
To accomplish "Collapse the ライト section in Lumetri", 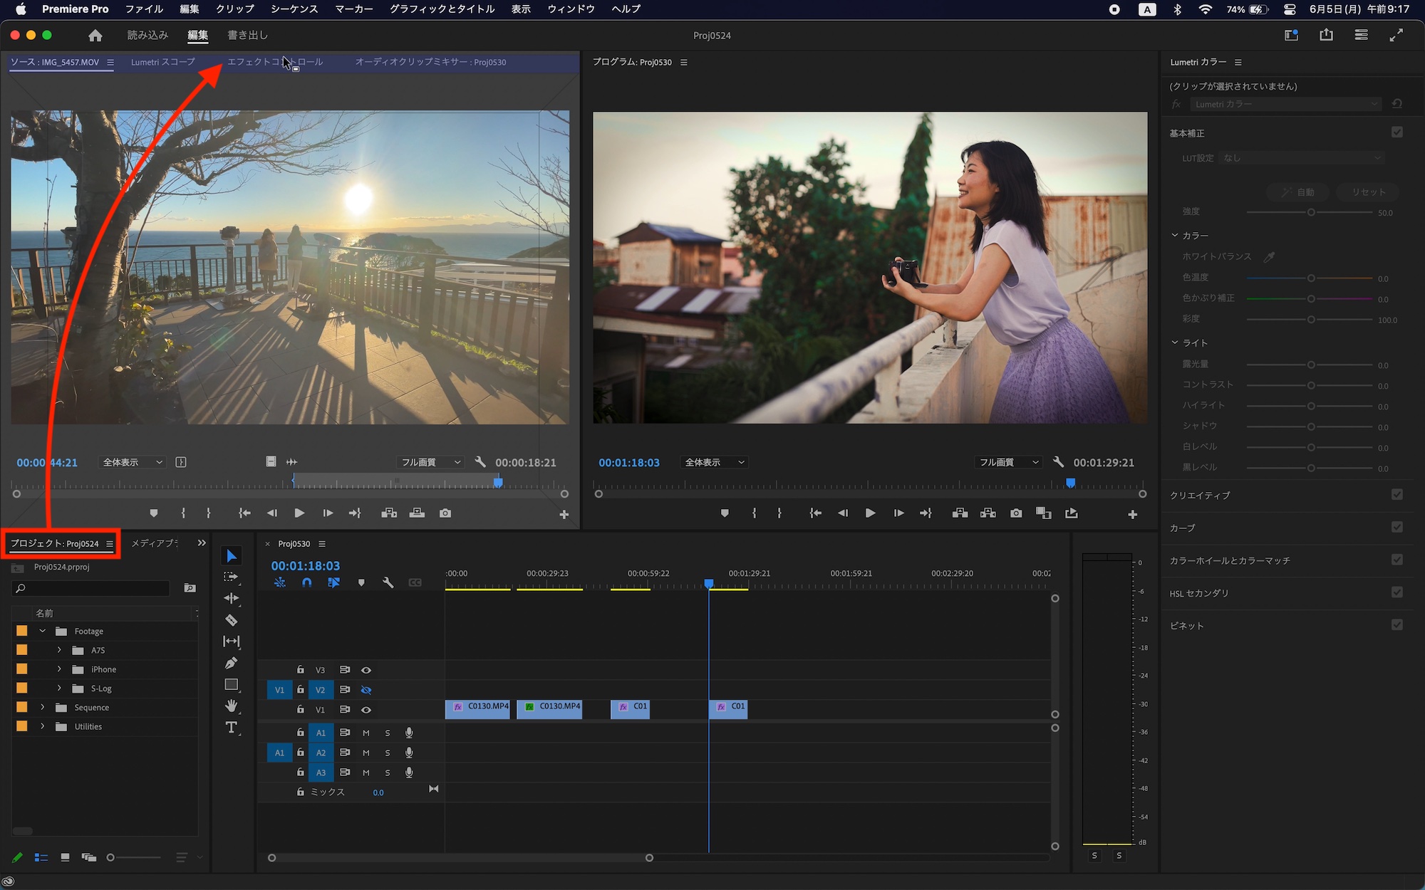I will click(1175, 342).
